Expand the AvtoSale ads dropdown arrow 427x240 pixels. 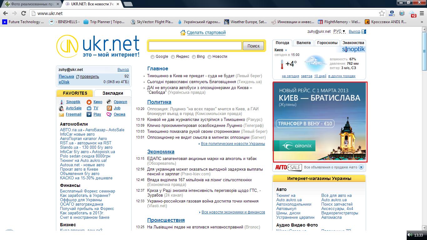(361, 167)
